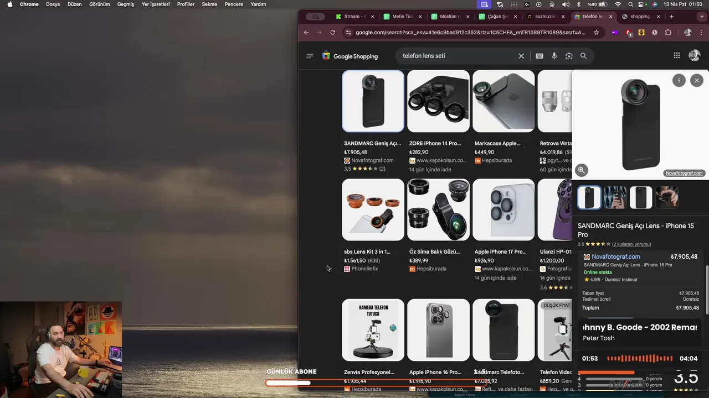
Task: Click the ₺7.905,48 price under SANDMARC card
Action: coord(356,152)
